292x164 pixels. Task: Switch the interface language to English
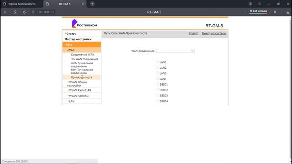(x=193, y=33)
